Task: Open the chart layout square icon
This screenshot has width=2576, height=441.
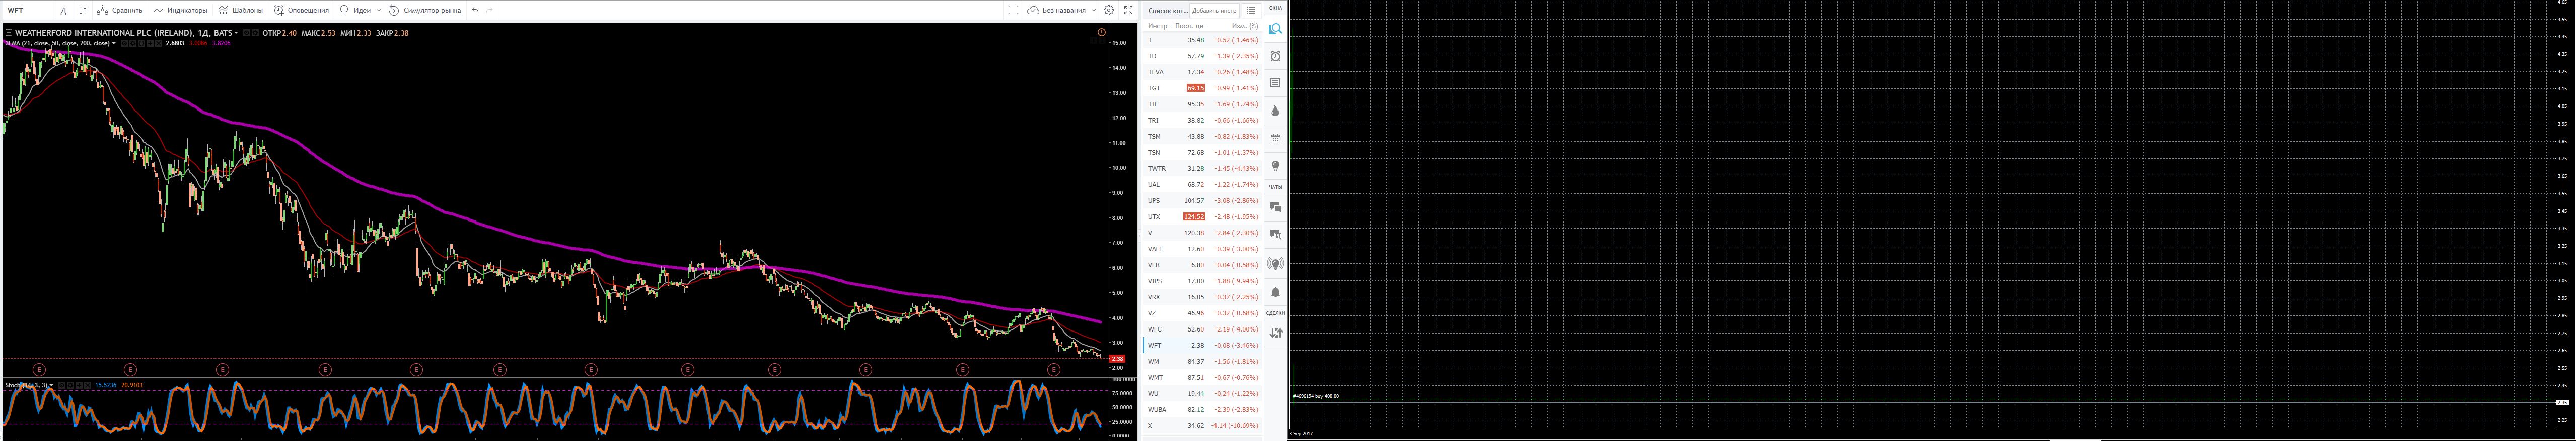Action: click(x=1013, y=10)
